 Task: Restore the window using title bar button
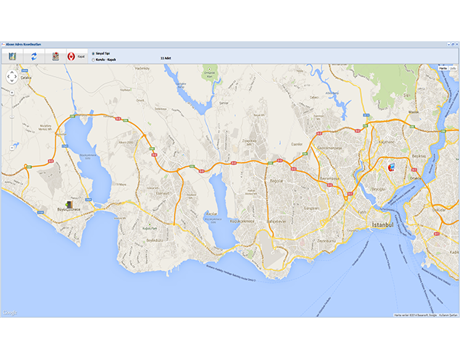point(453,44)
